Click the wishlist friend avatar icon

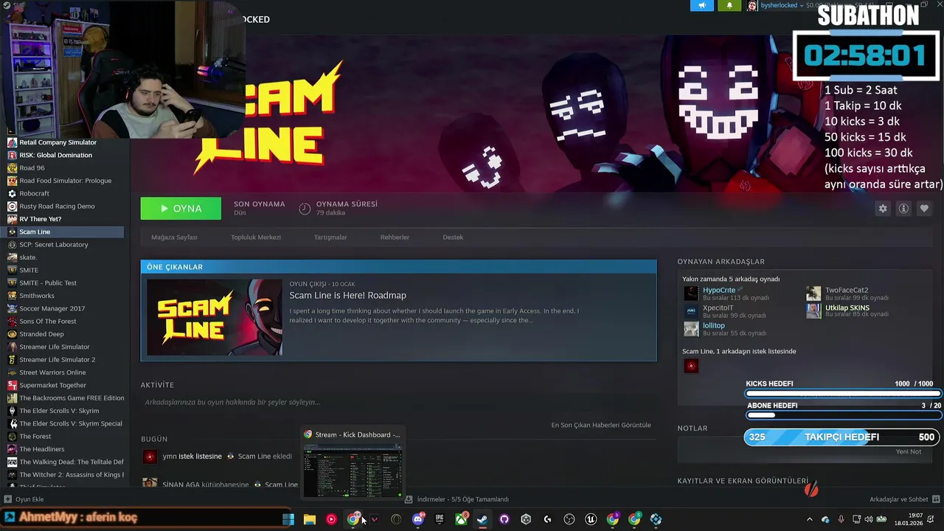point(691,366)
